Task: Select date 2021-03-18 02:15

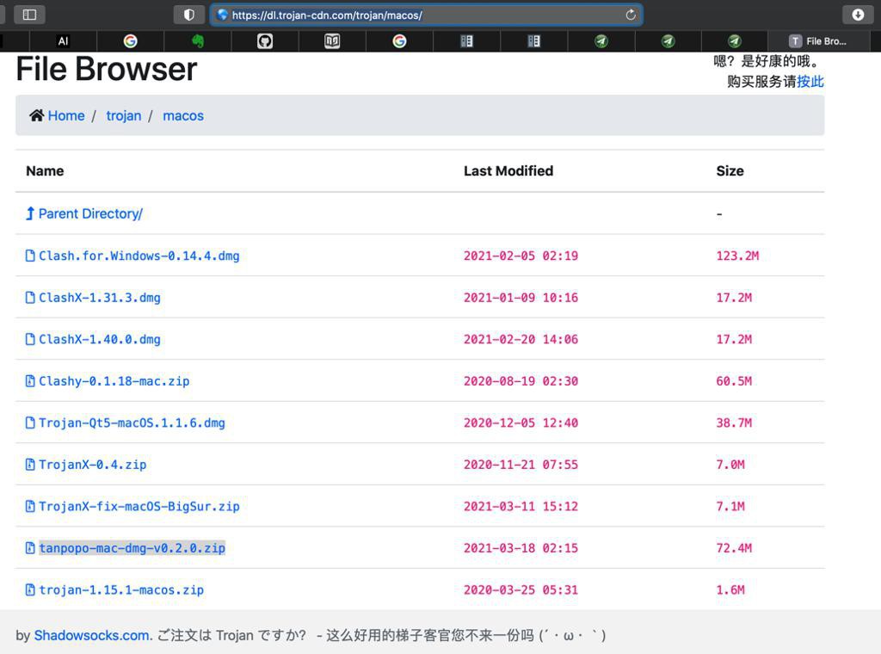Action: tap(521, 548)
